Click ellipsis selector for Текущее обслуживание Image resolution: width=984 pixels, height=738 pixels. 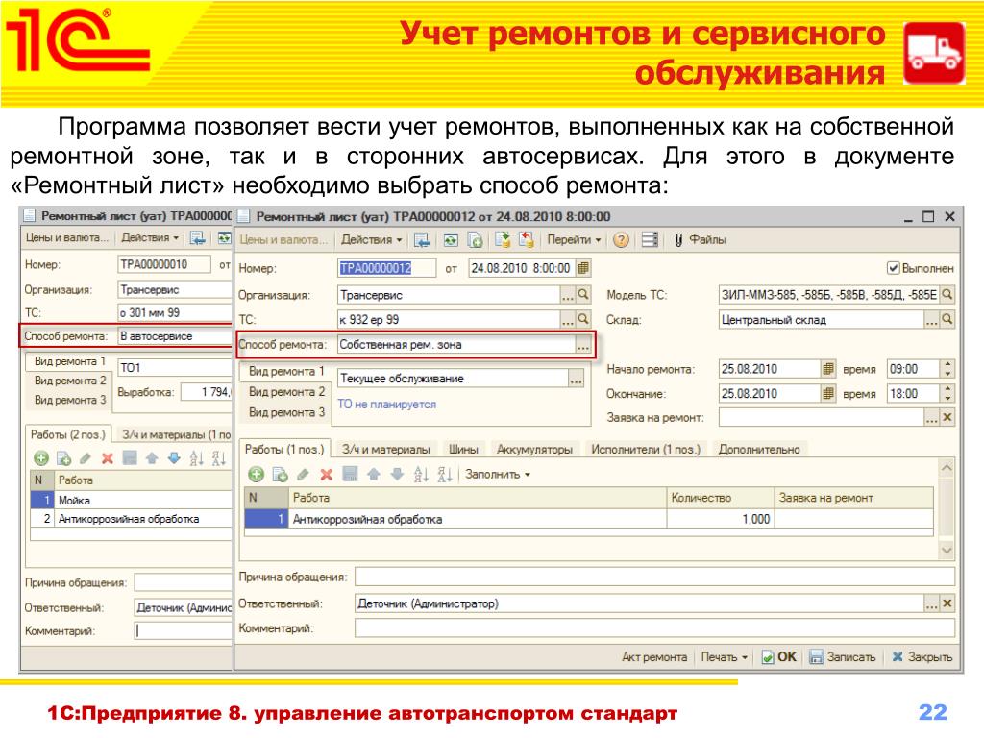[x=576, y=379]
